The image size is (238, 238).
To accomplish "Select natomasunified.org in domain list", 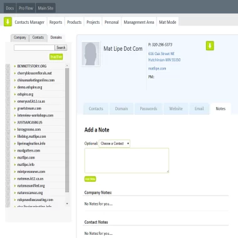I will click(31, 186).
